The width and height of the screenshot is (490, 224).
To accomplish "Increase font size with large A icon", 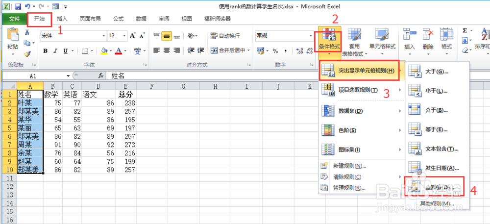I will [133, 36].
